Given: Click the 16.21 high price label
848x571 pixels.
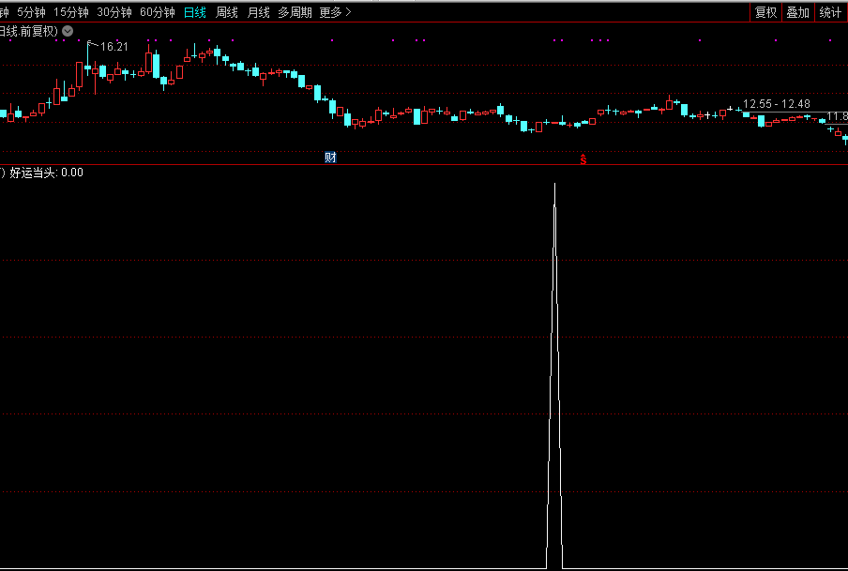Looking at the screenshot, I should [114, 46].
